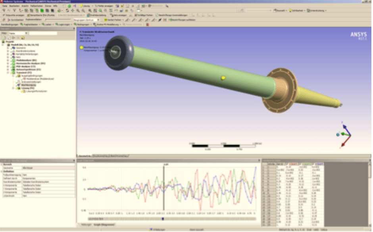Click the vertical time marker in graph
Viewport: 373px width, 232px height.
163,188
